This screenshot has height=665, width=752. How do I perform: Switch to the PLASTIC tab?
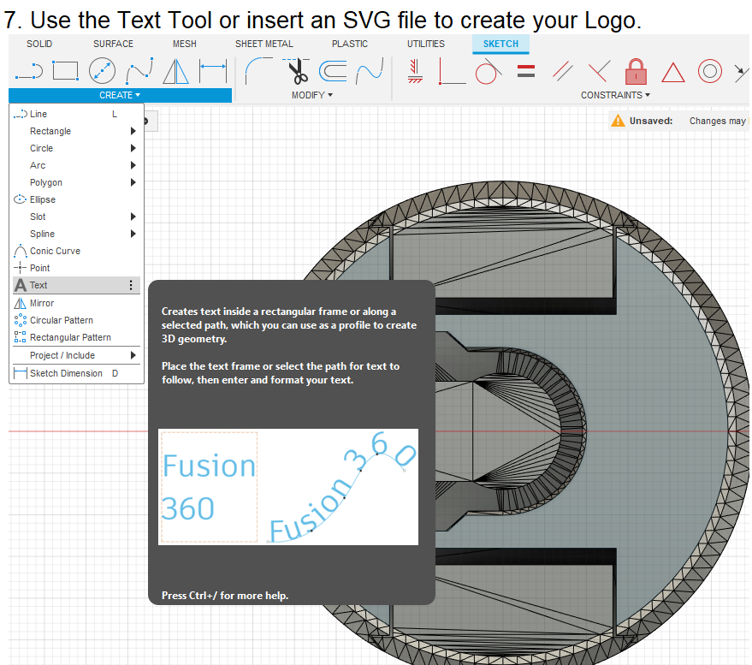tap(350, 44)
